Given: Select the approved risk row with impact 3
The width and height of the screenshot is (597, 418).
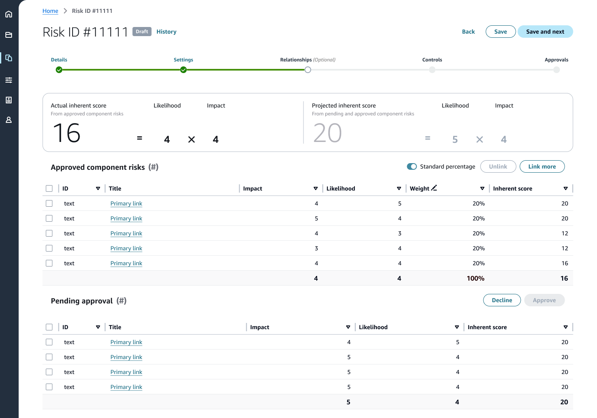Looking at the screenshot, I should point(49,248).
